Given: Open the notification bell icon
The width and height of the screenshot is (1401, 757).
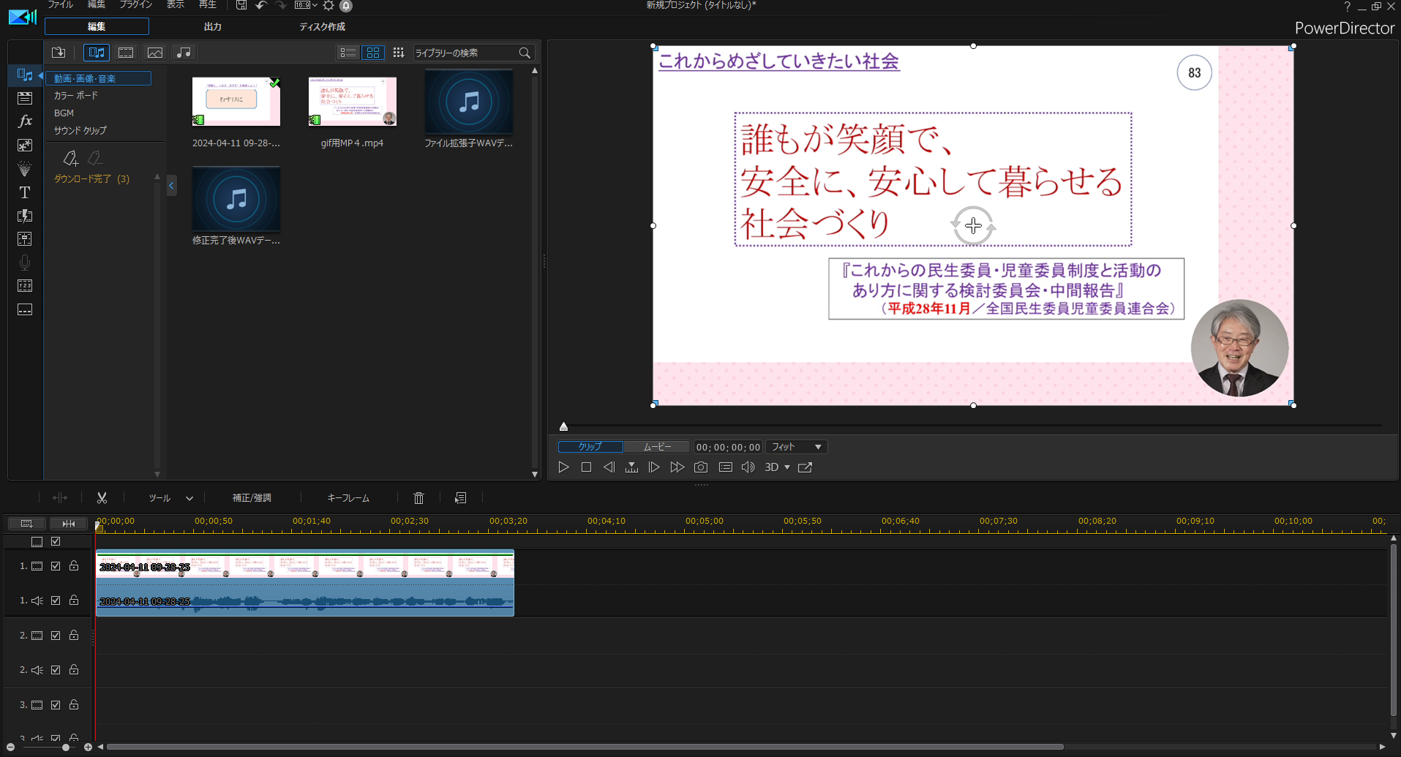Looking at the screenshot, I should click(x=346, y=6).
